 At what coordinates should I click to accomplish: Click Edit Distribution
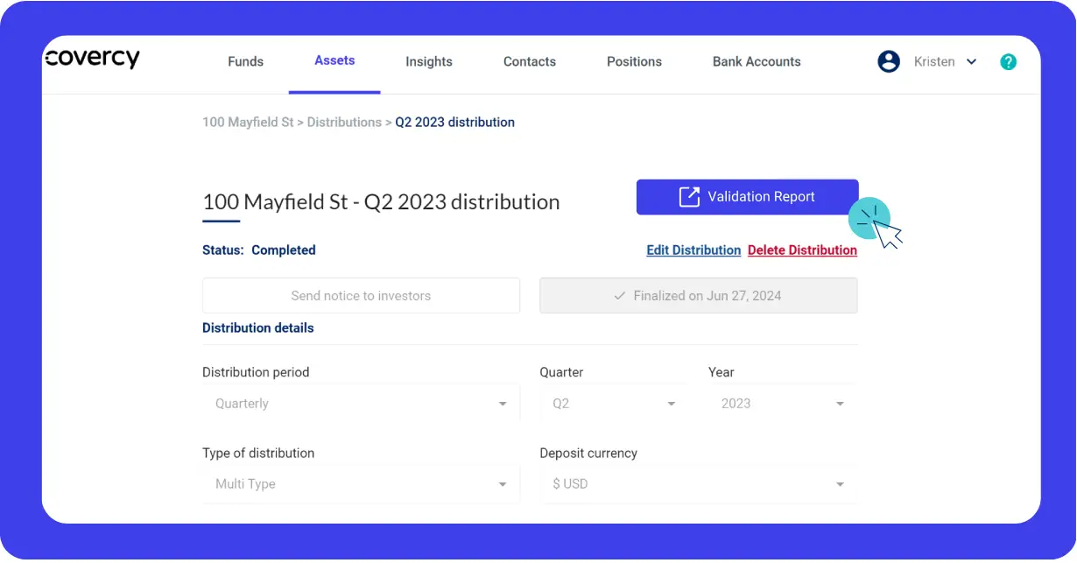[x=693, y=250]
